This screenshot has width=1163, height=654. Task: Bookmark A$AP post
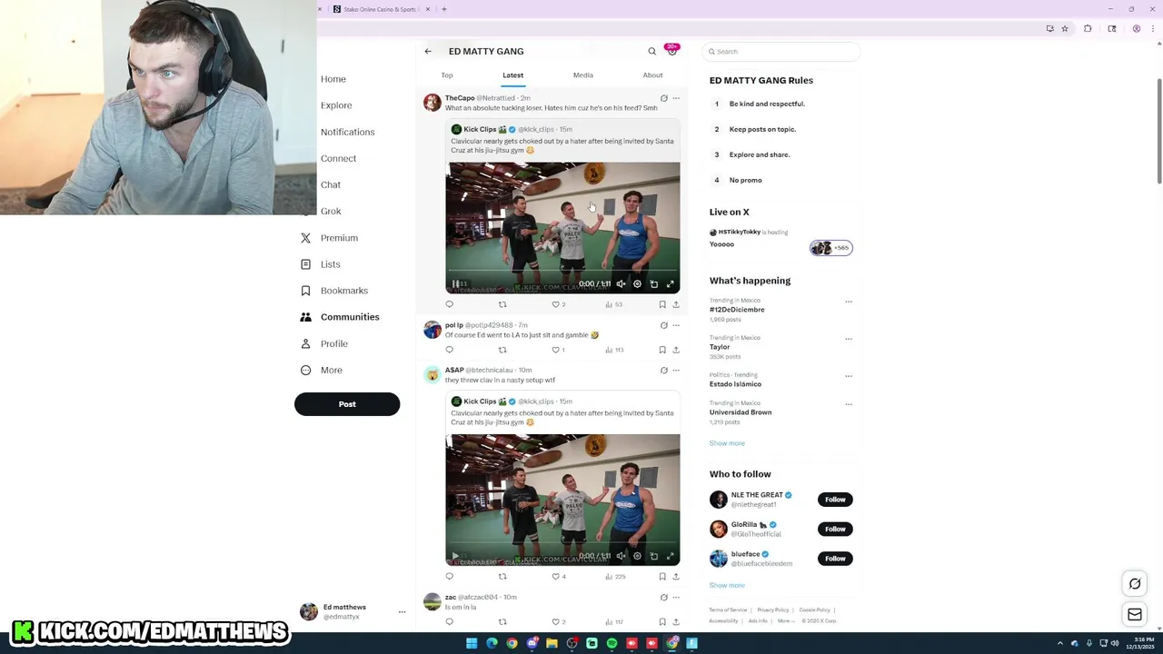click(x=662, y=577)
